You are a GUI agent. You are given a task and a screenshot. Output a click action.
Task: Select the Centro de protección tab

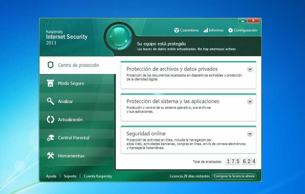(77, 65)
